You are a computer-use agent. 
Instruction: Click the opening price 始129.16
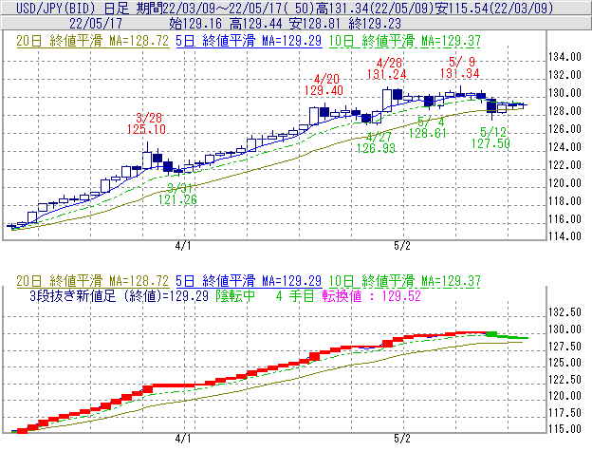(195, 24)
